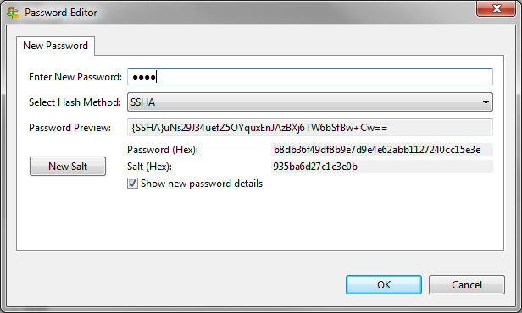Select the Password (Hex) value field

382,150
